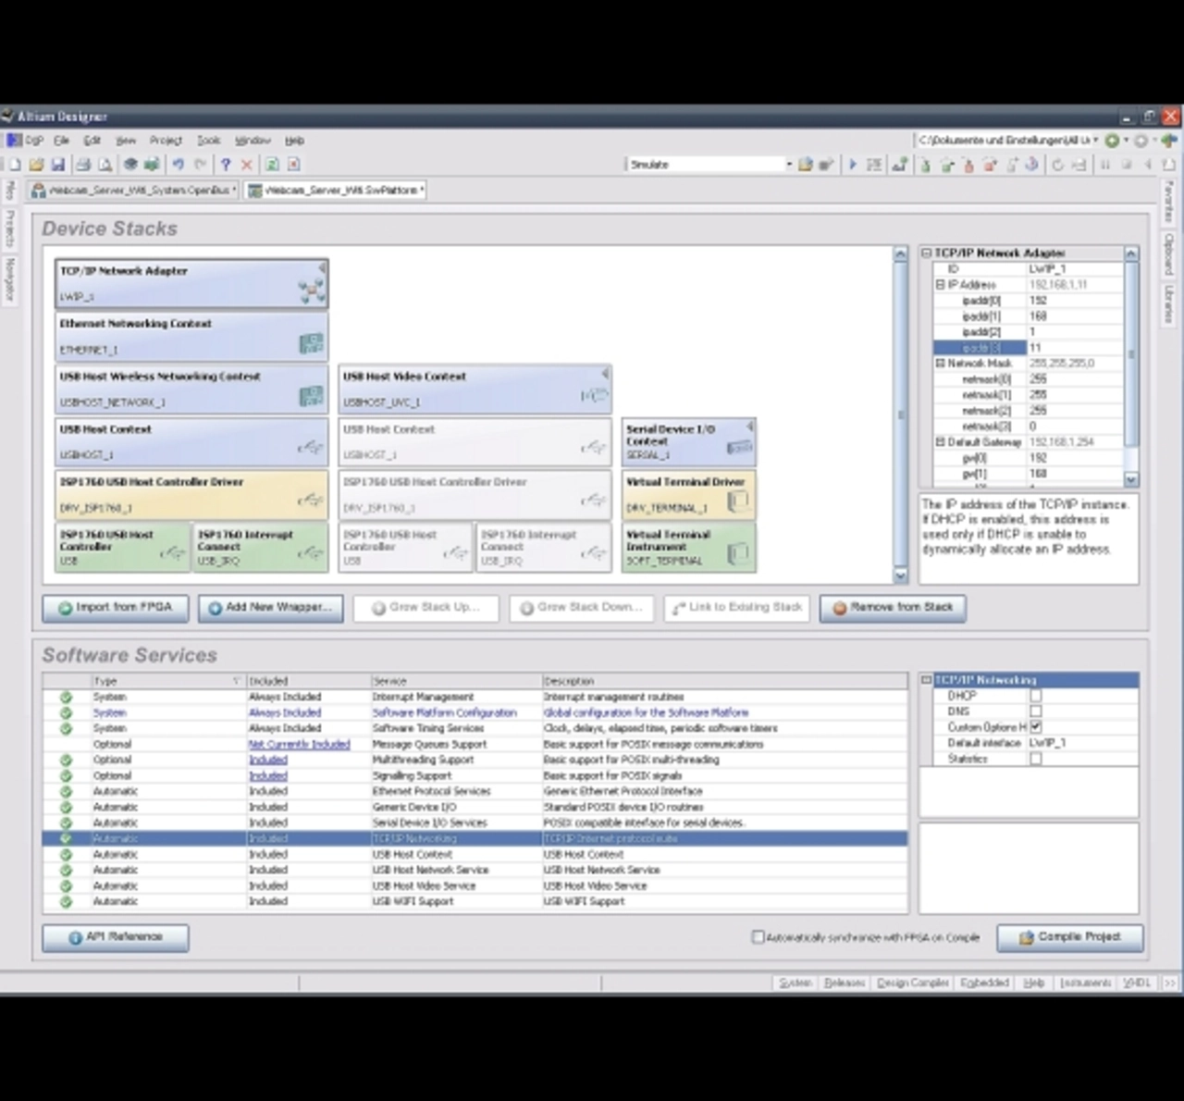Image resolution: width=1184 pixels, height=1101 pixels.
Task: Click the red page icon at the left toolbar end
Action: click(x=293, y=165)
